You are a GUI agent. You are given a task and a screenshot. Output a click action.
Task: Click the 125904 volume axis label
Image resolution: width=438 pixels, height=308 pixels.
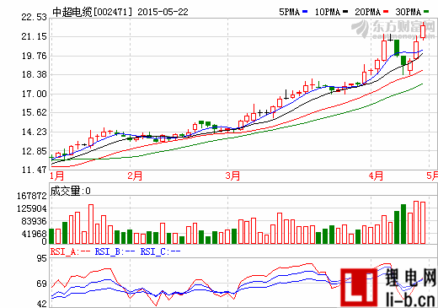32,208
